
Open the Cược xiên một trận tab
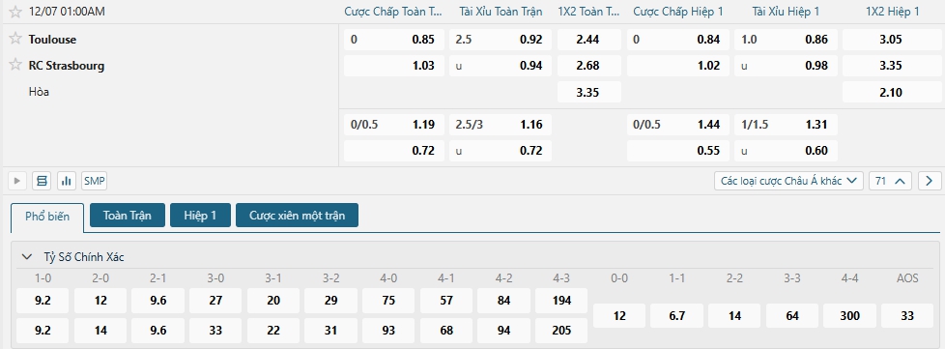297,216
